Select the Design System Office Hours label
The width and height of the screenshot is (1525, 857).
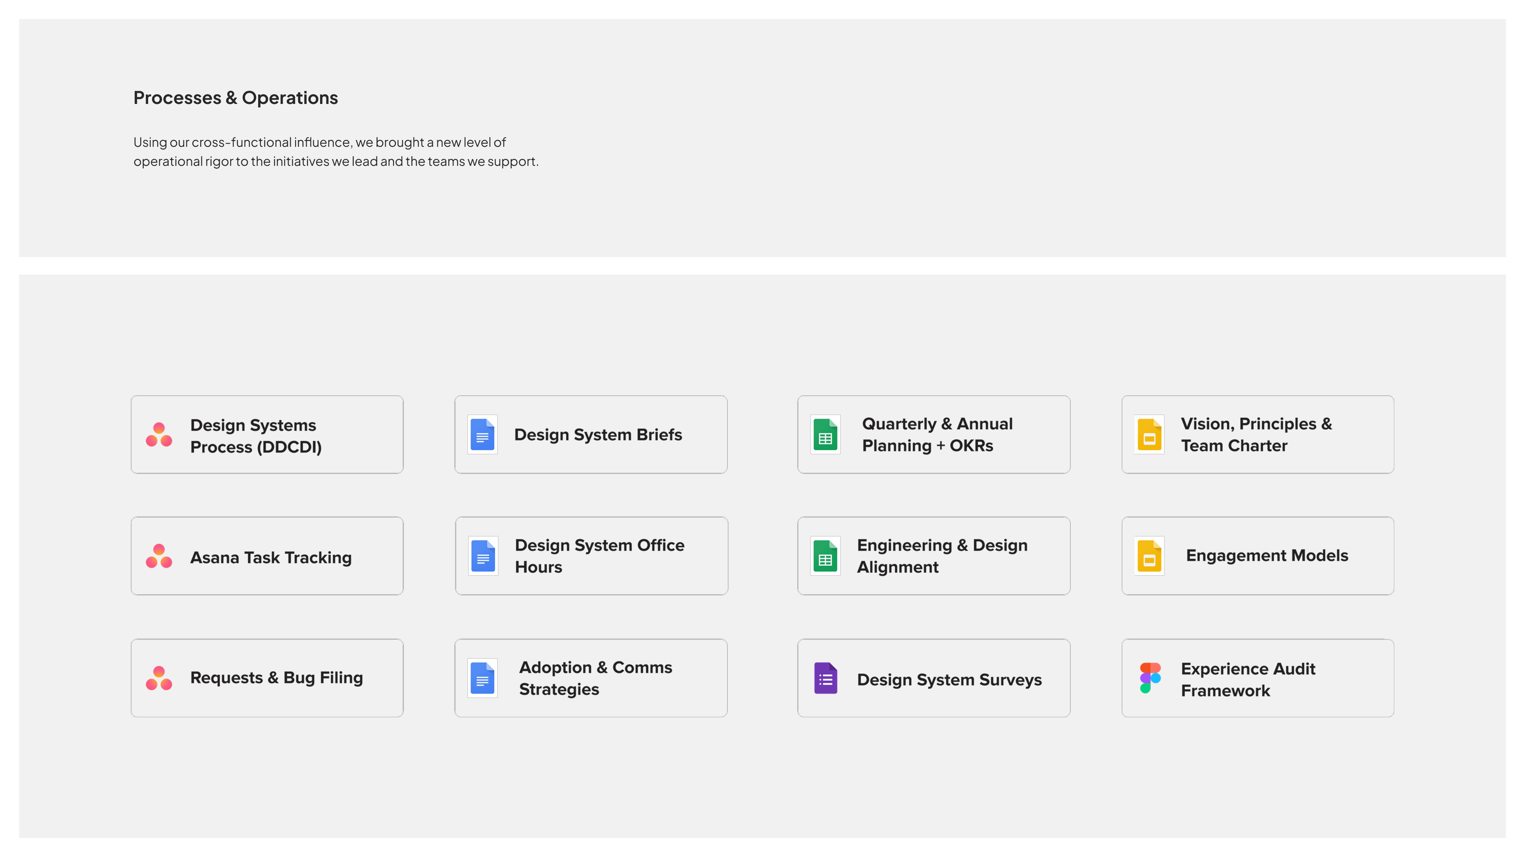(x=599, y=556)
